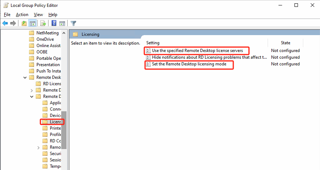Expand the first Remote D subfolder chevron
This screenshot has width=320, height=170.
32,90
